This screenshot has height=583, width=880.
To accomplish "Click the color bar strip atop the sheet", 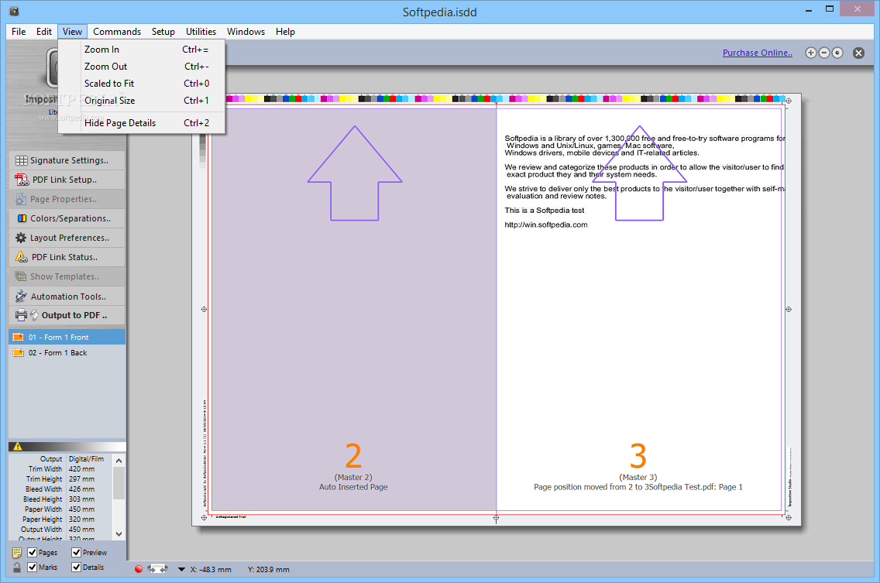I will [505, 99].
